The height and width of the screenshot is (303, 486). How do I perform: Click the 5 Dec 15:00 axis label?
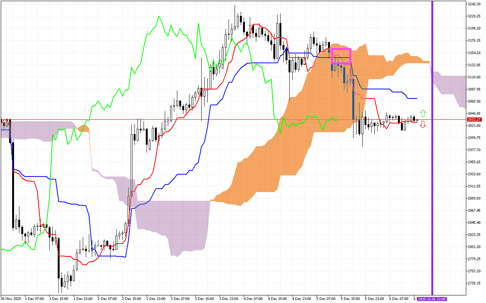(x=350, y=298)
